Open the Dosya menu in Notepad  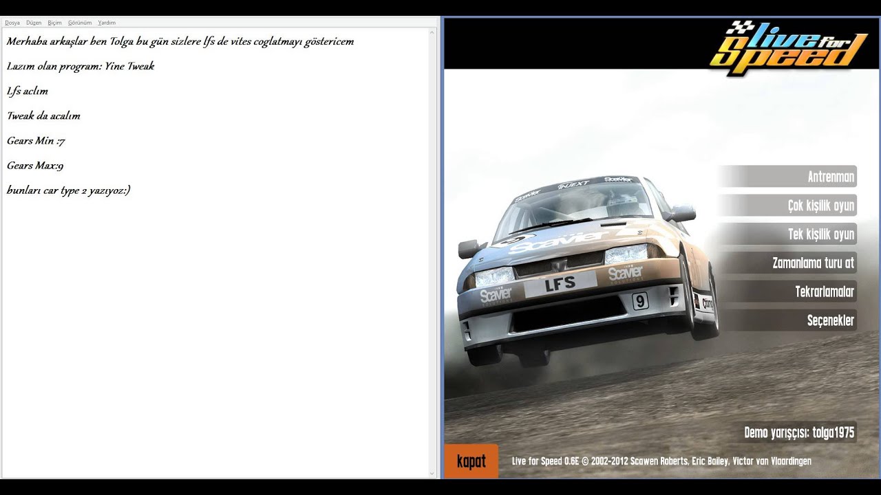pos(12,23)
